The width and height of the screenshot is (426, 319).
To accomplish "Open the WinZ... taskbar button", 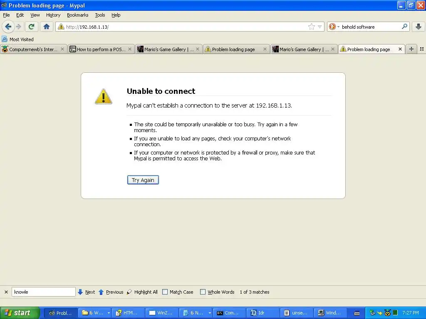I will pyautogui.click(x=162, y=313).
